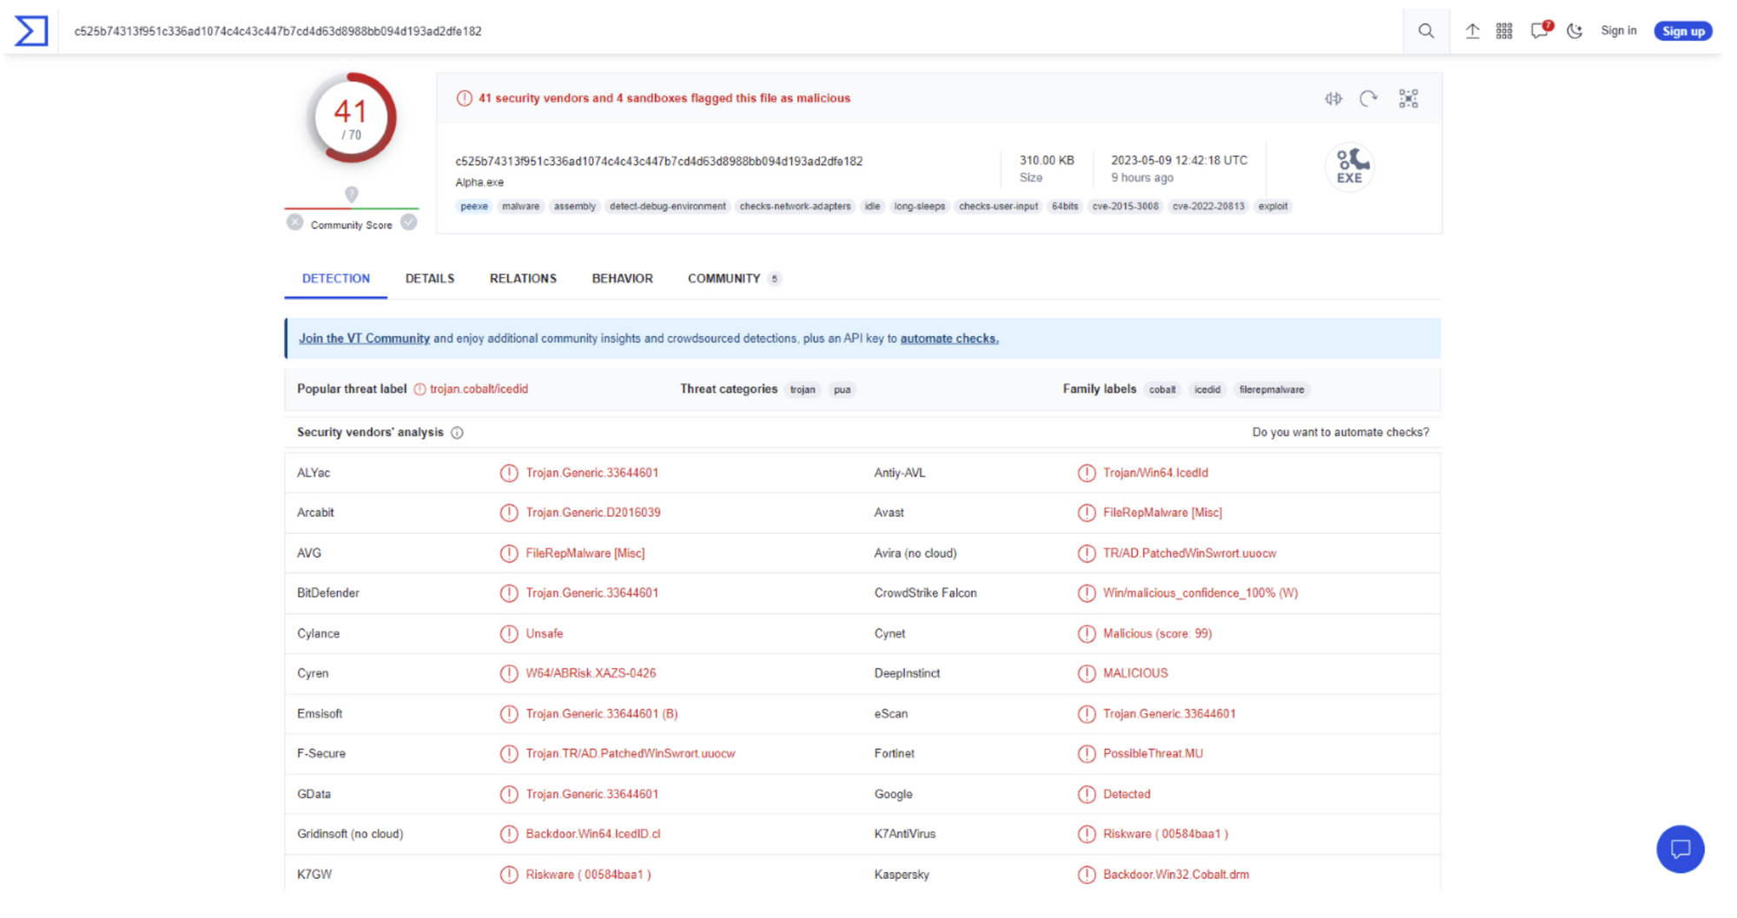Click the Antiy-AVL Trojan/Win64.IcedId result
Screen dimensions: 1737x918
(x=1156, y=473)
